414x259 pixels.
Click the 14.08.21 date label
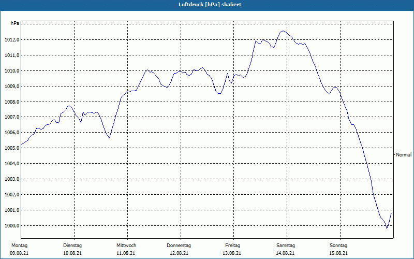[285, 253]
